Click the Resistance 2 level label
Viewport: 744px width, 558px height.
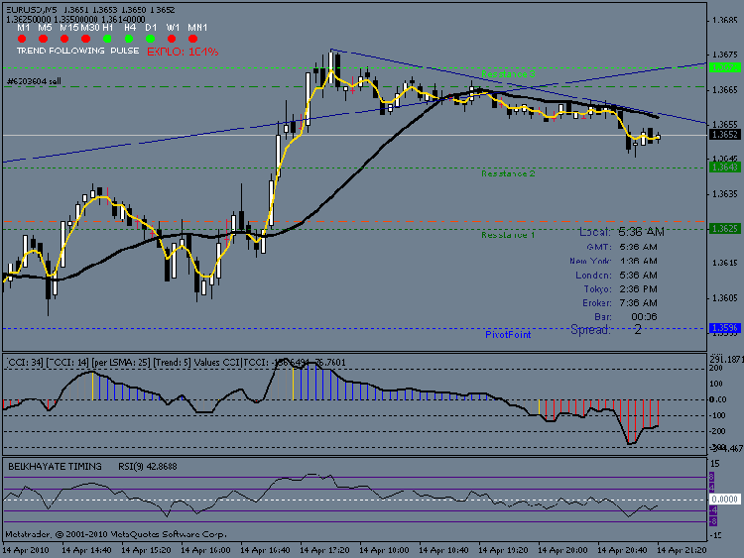click(x=508, y=173)
